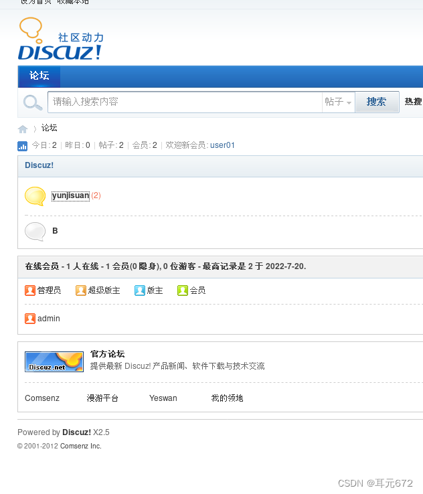This screenshot has width=423, height=494.
Task: Open new member user01 profile
Action: [222, 145]
